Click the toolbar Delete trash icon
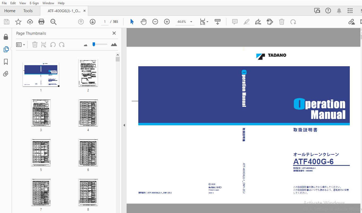362x213 pixels. 282,22
